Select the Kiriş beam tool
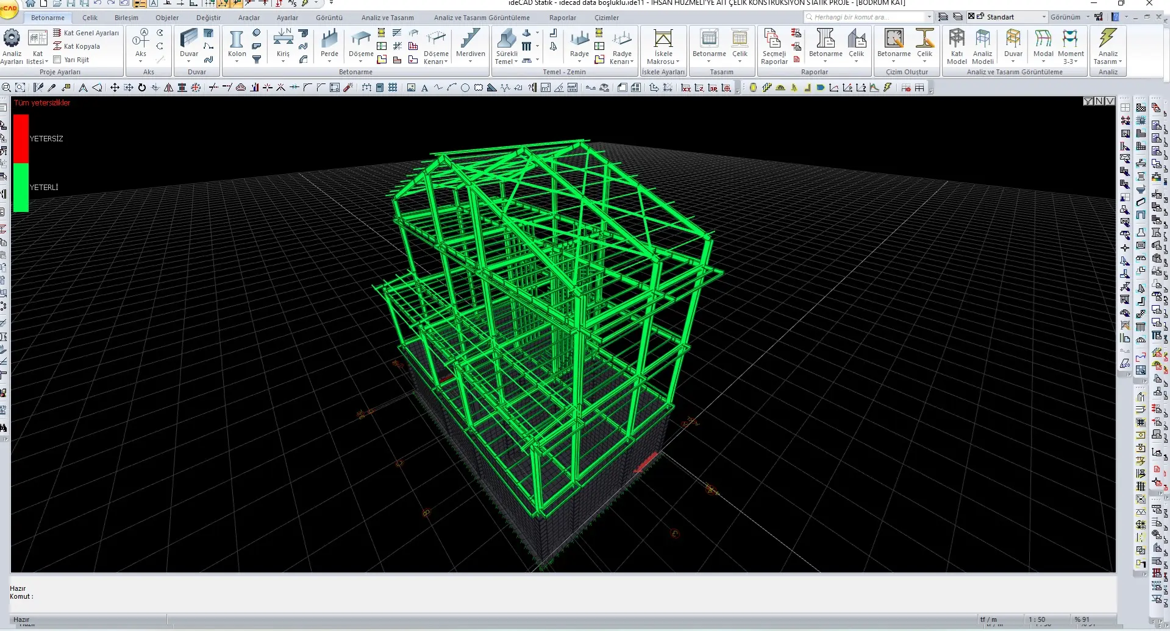 [283, 41]
